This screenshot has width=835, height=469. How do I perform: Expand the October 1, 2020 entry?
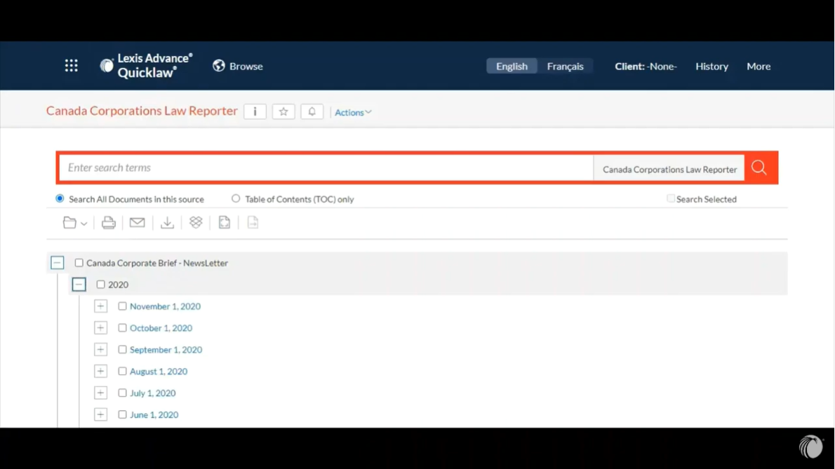click(100, 328)
